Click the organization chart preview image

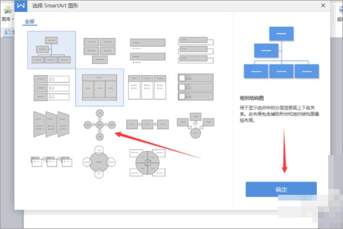click(x=281, y=53)
